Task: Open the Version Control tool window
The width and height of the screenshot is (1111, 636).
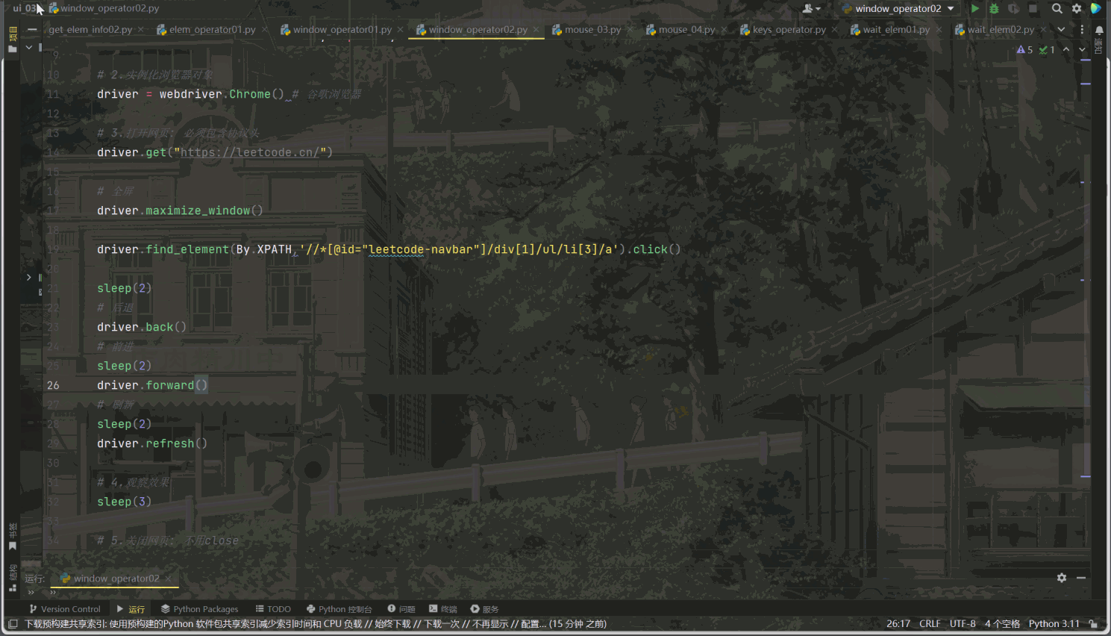Action: pos(65,609)
